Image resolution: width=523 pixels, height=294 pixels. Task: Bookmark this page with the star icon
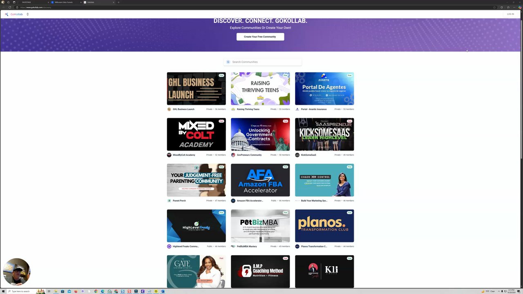pos(494,7)
